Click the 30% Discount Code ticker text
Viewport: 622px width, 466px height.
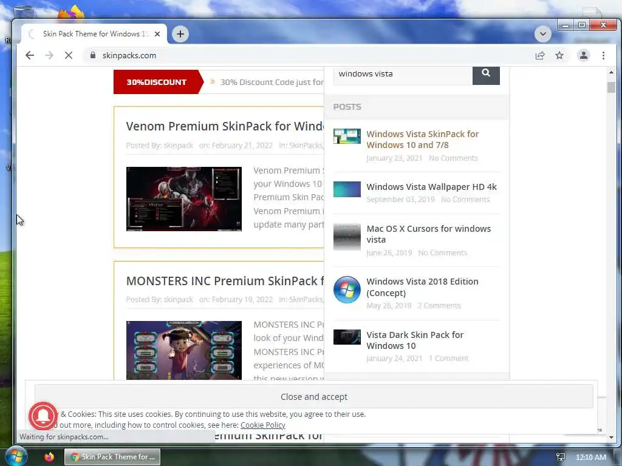272,82
